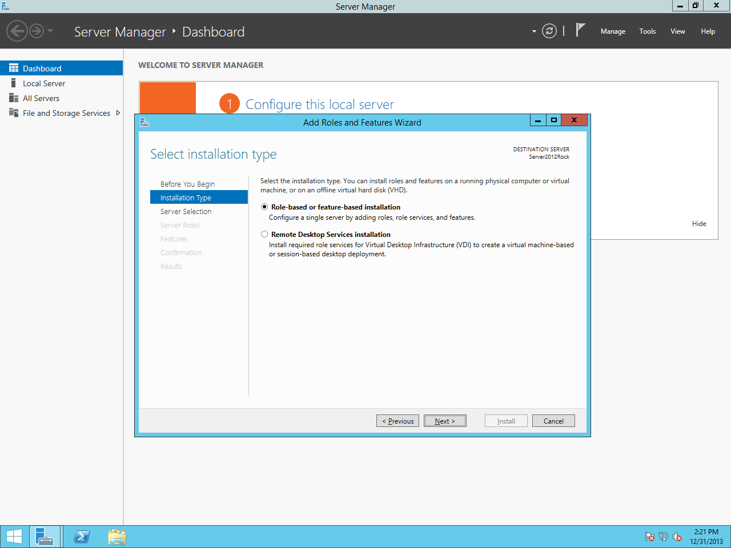The height and width of the screenshot is (548, 731).
Task: Click the Action Center flag tray icon
Action: tap(650, 537)
